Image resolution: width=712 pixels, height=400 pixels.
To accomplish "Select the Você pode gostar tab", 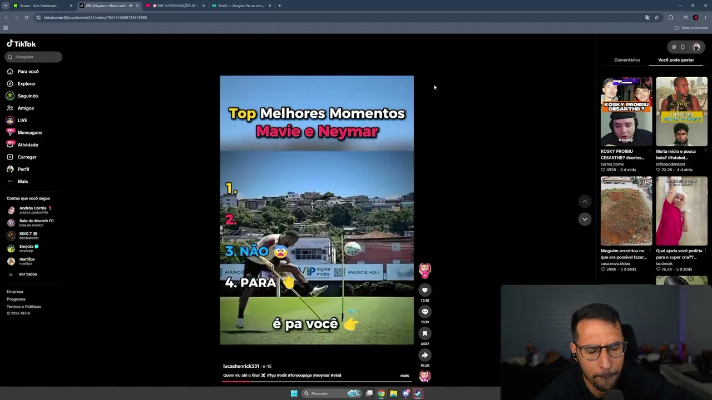I will point(676,60).
